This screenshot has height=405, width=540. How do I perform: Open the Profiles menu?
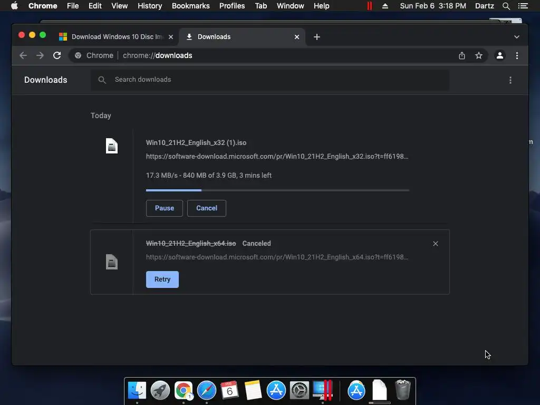(x=232, y=6)
